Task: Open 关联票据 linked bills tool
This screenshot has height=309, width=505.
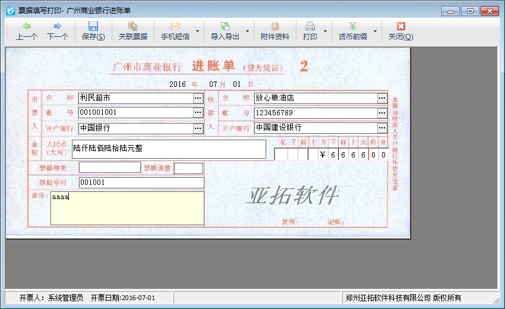Action: [132, 27]
